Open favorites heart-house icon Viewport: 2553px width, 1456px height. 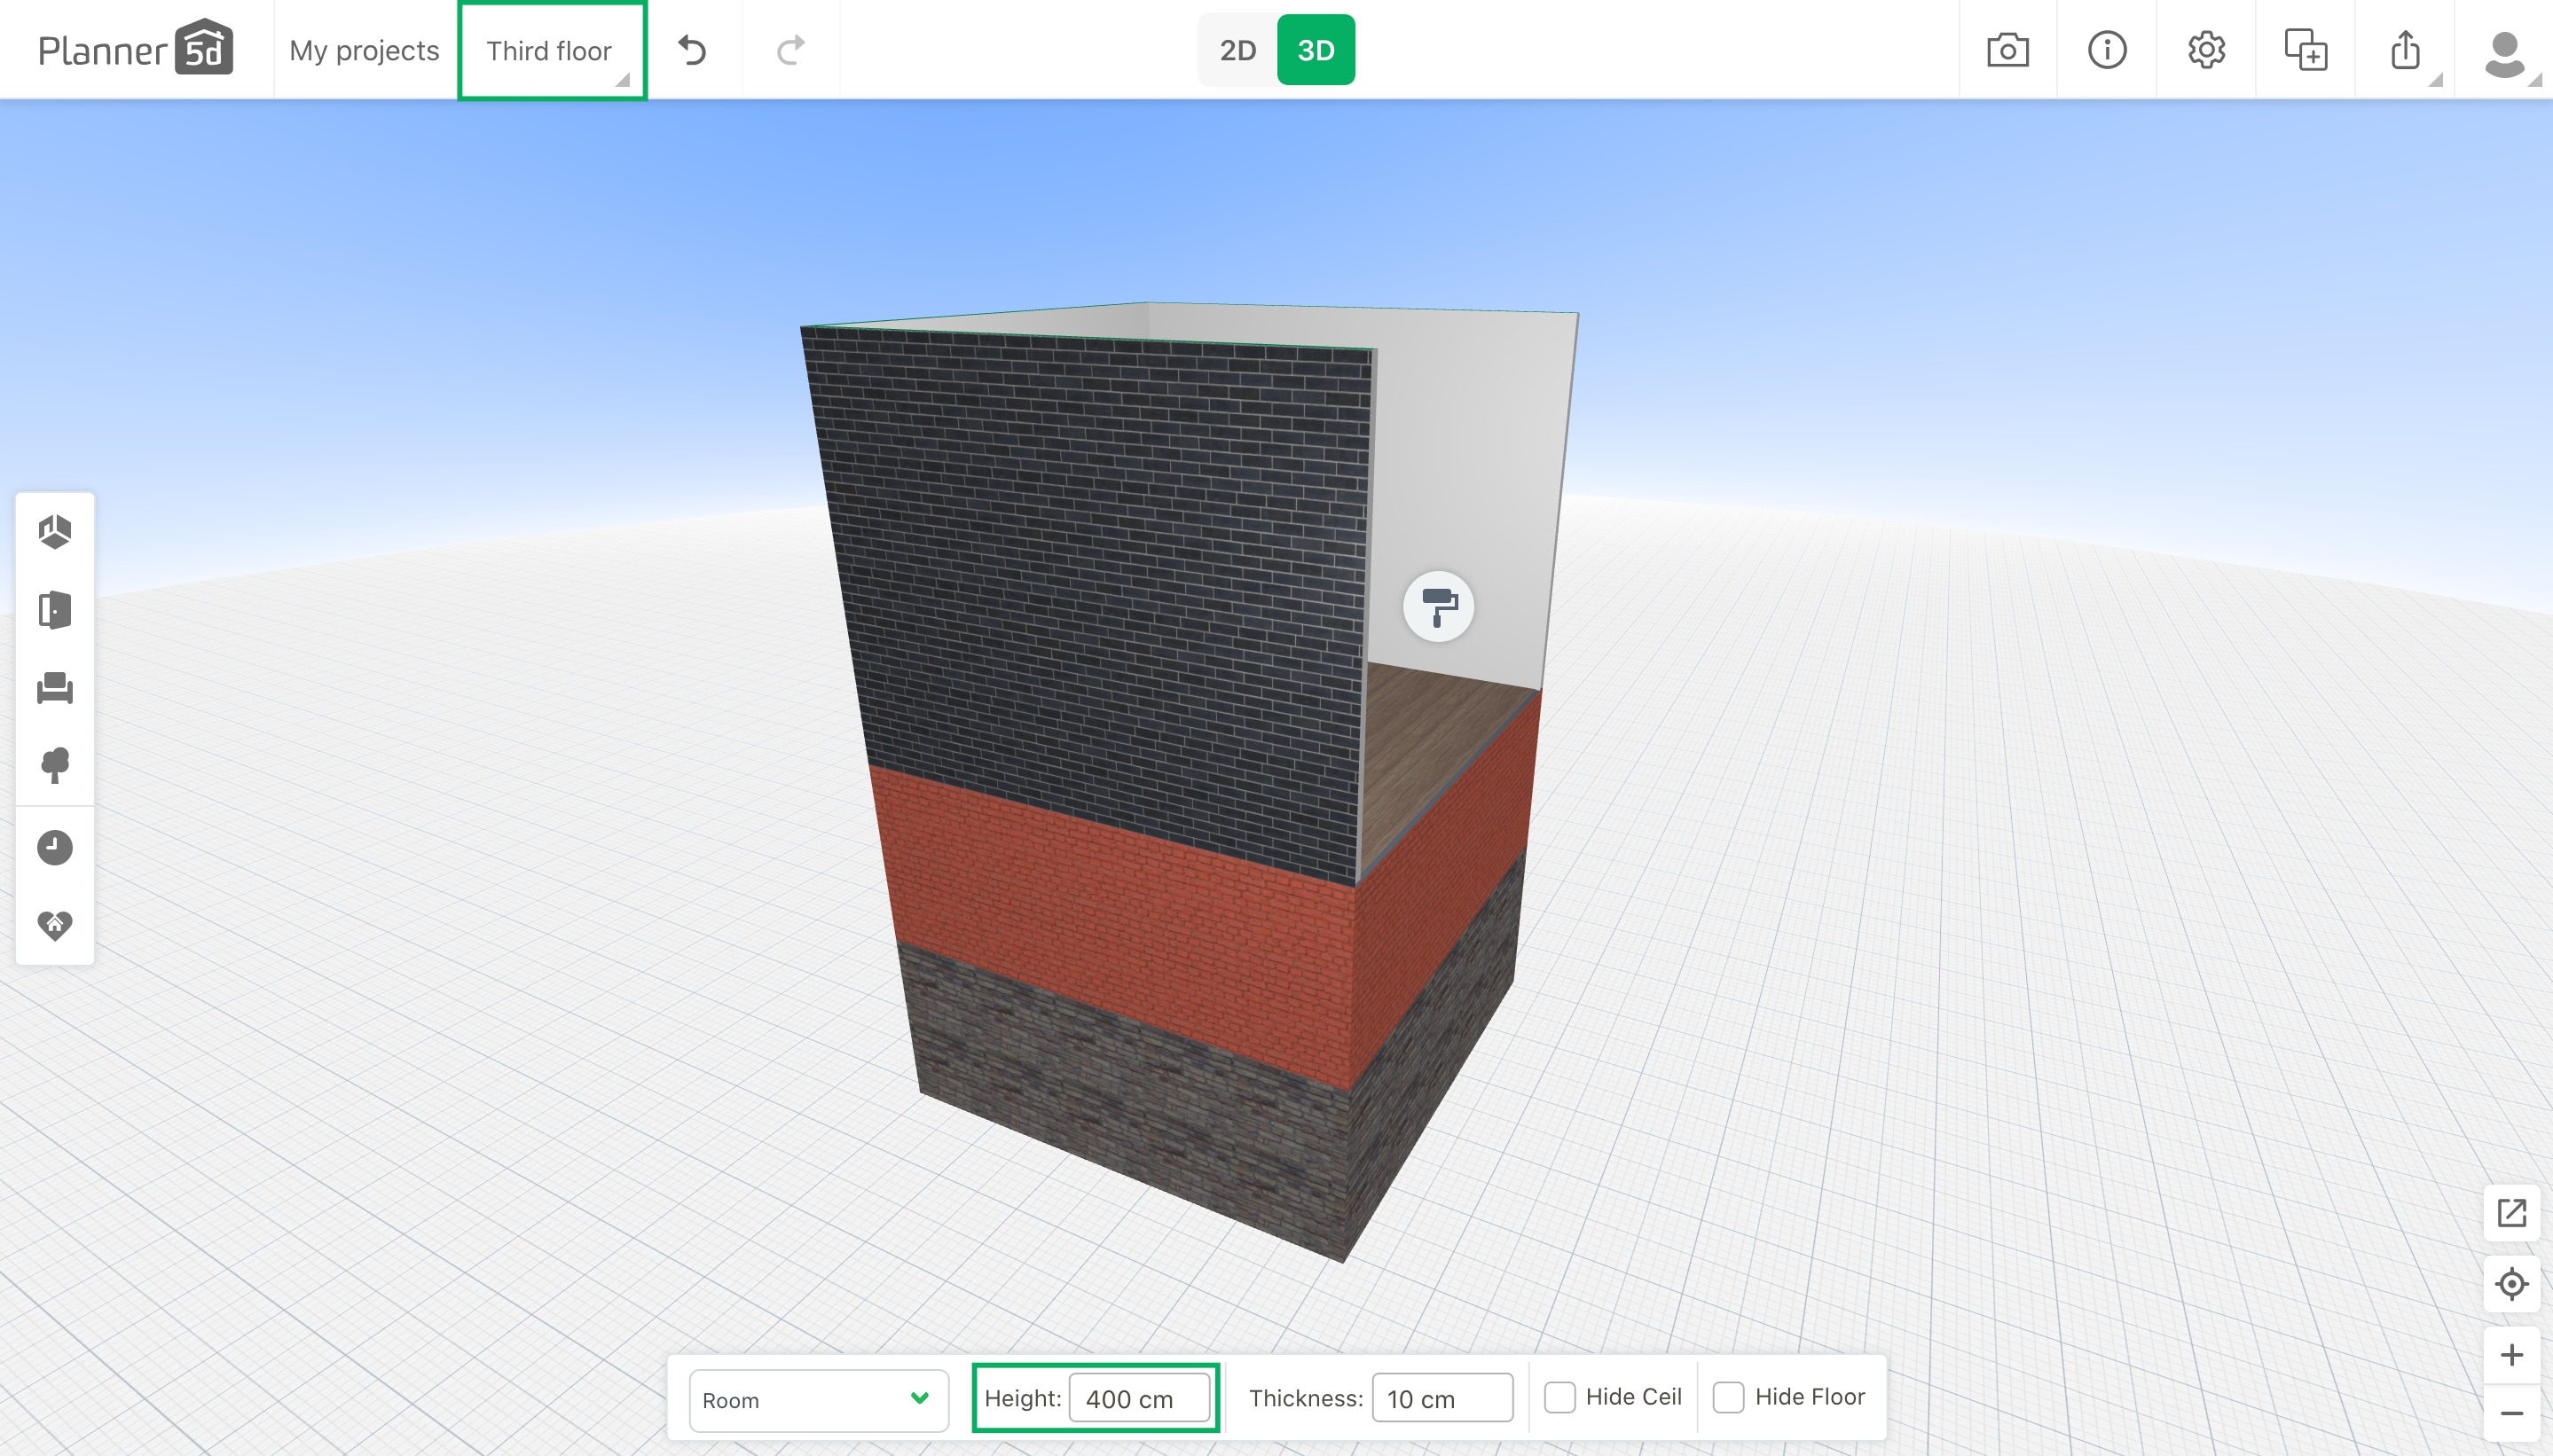tap(55, 925)
